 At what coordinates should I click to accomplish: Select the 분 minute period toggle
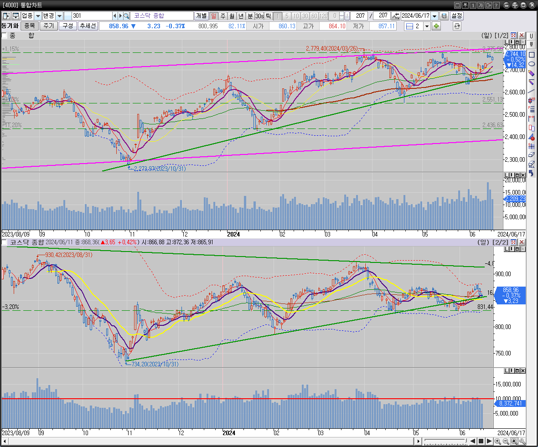(x=250, y=16)
